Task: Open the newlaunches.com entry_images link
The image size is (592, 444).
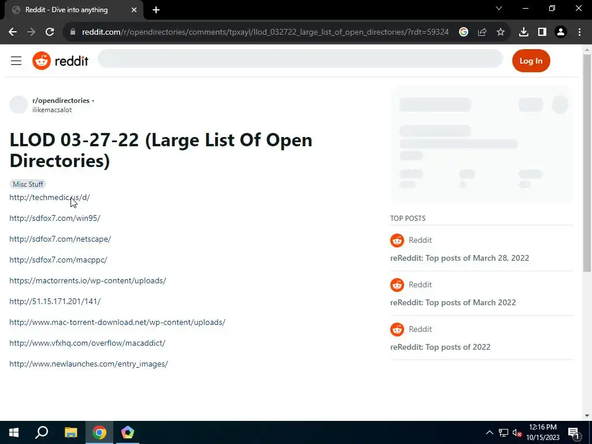Action: [88, 364]
